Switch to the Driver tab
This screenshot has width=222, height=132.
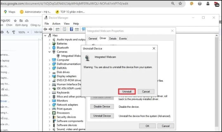tap(103, 38)
